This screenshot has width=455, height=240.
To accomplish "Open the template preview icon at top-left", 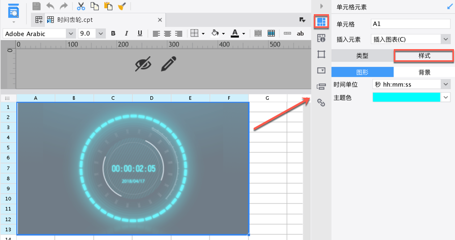I will 13,11.
